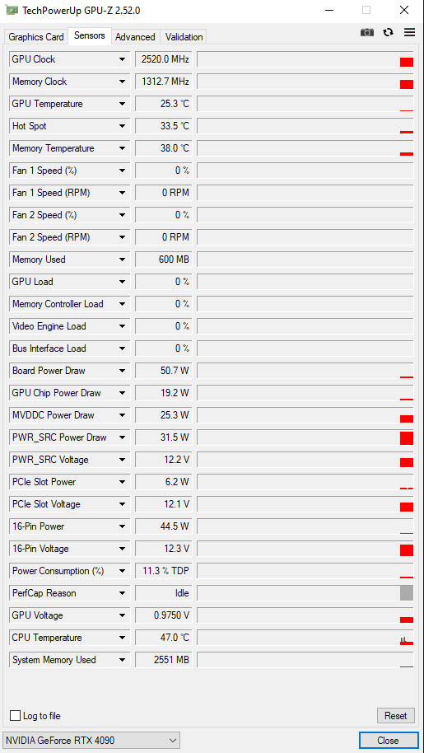Image resolution: width=424 pixels, height=753 pixels.
Task: Open the hamburger menu icon
Action: tap(409, 33)
